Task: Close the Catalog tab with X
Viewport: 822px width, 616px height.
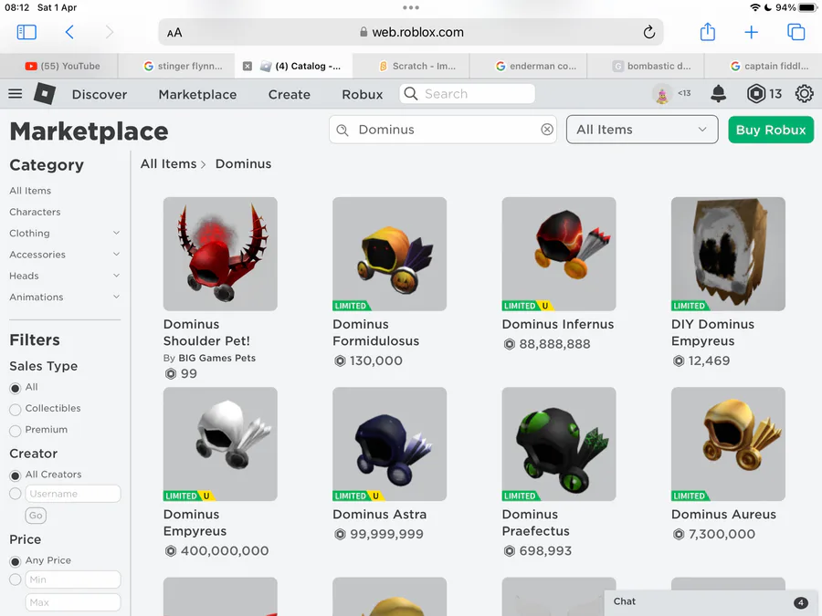Action: 248,66
